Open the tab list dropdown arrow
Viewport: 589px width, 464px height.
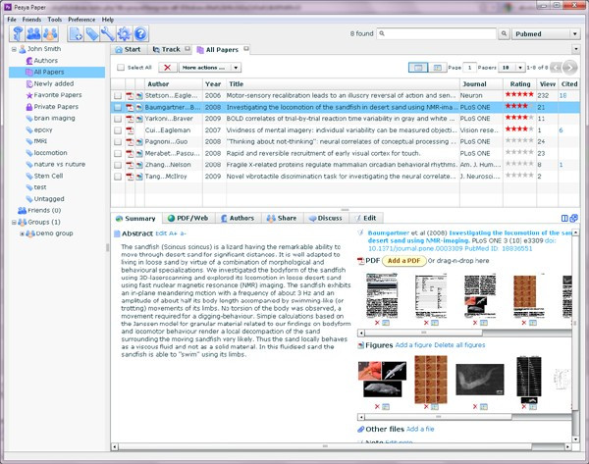[x=575, y=49]
